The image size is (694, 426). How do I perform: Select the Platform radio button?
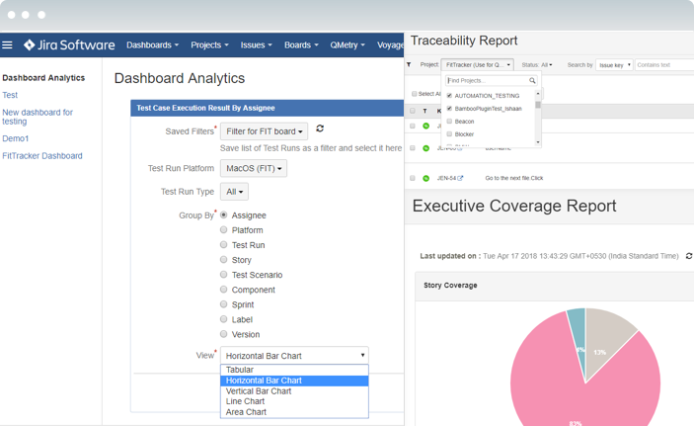(x=223, y=229)
